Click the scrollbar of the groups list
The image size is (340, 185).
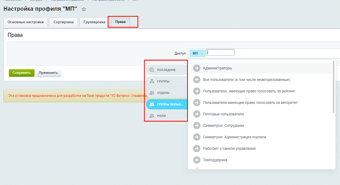point(333,87)
